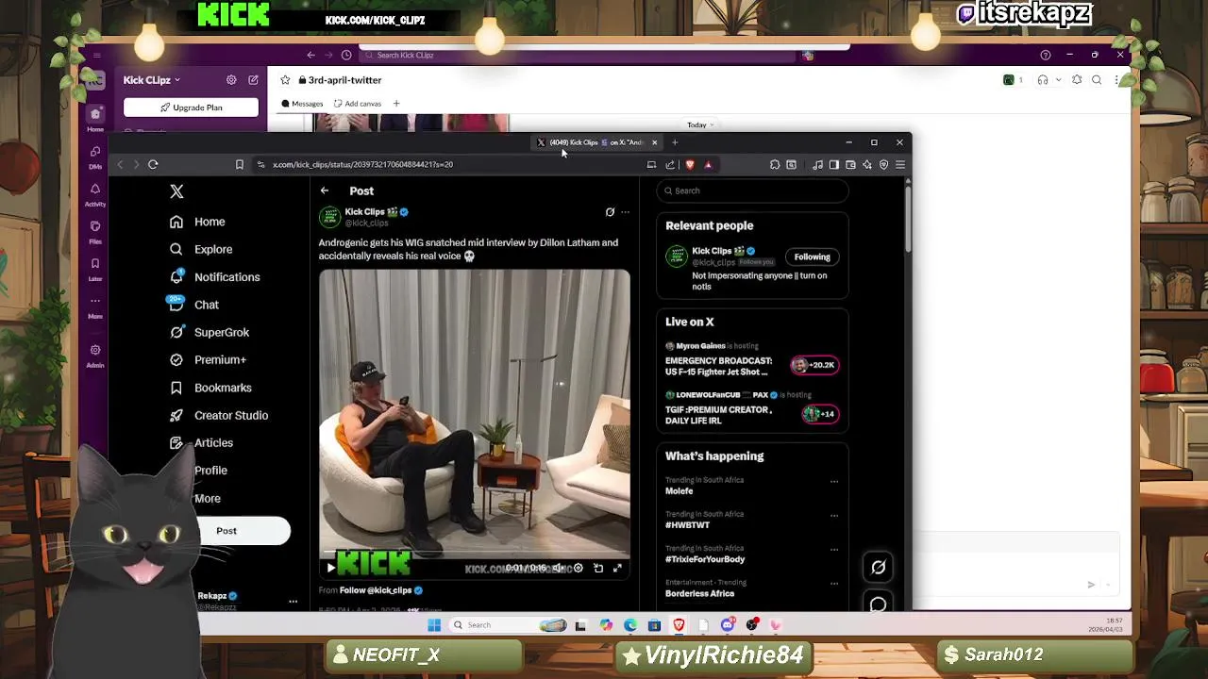Open Notifications in X sidebar
This screenshot has width=1208, height=679.
click(x=214, y=277)
